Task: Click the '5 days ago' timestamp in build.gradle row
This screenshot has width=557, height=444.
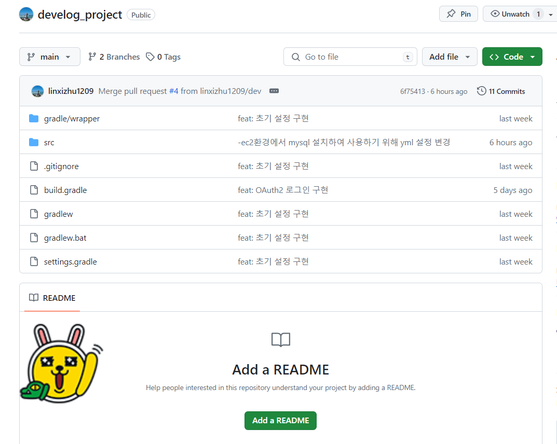Action: pos(512,190)
